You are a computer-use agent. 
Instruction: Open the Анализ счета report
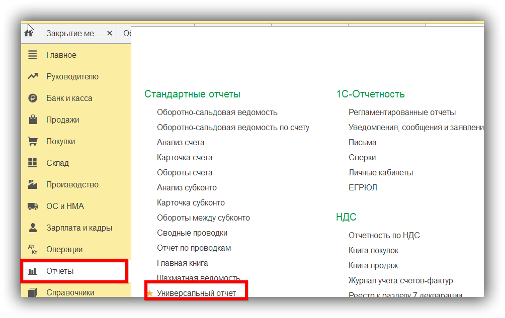coord(181,143)
